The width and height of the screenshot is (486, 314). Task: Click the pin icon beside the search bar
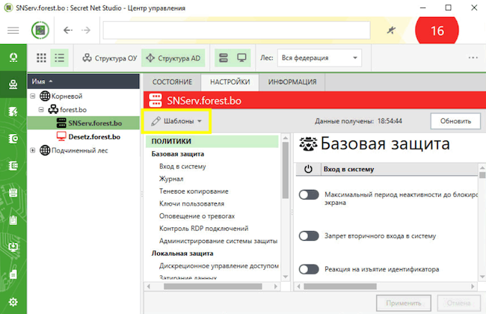click(x=392, y=30)
